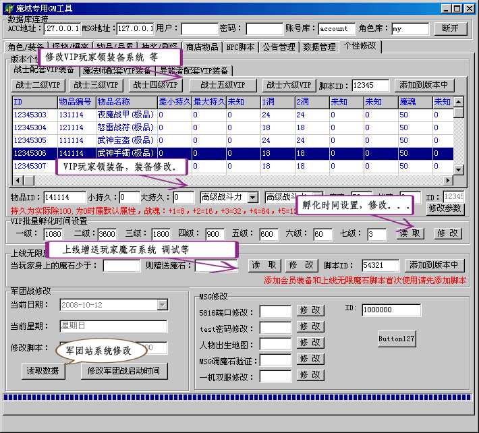Click 添加到版本中 beside script ID 12345

pos(423,86)
